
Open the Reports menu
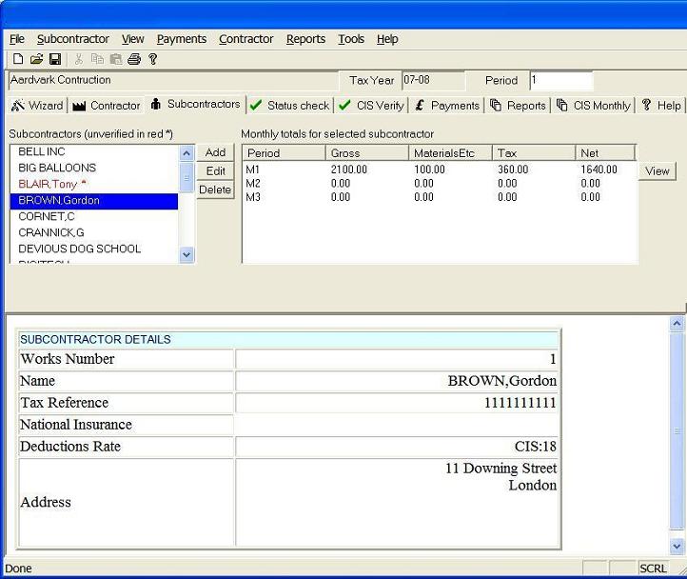tap(305, 39)
